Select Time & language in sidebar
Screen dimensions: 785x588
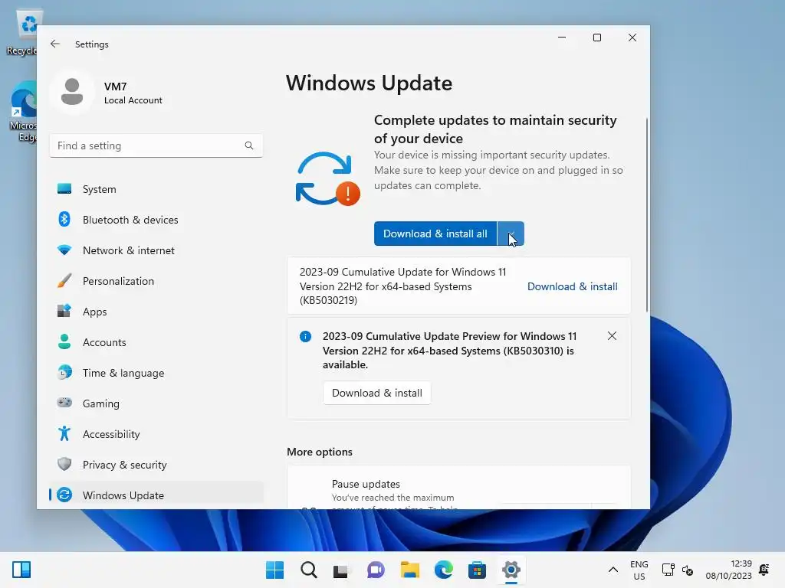click(156, 373)
